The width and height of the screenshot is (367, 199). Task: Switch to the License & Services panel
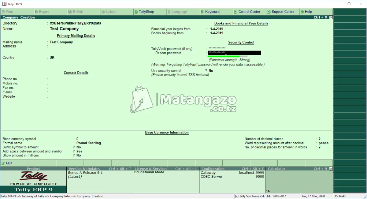point(151,168)
